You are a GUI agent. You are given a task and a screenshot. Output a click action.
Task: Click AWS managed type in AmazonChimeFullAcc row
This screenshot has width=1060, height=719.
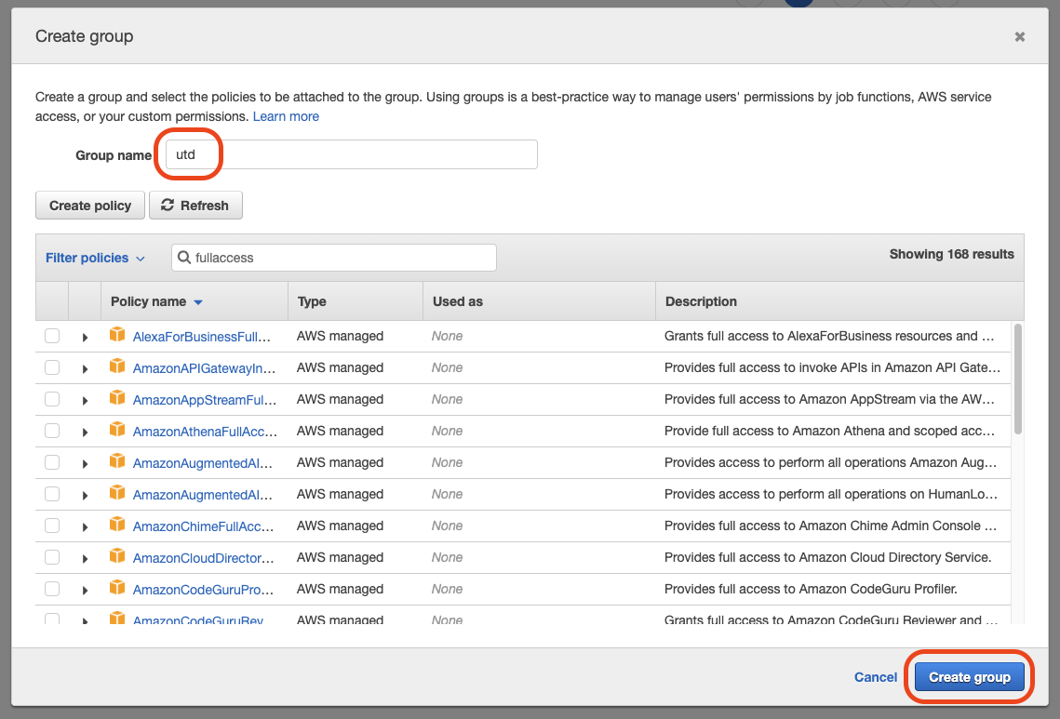pos(340,526)
